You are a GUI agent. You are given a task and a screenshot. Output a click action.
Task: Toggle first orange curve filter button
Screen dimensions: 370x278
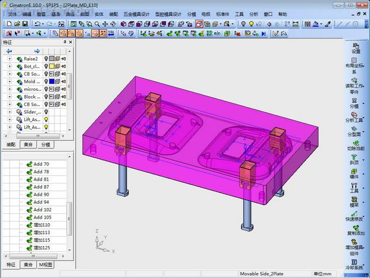click(x=63, y=34)
